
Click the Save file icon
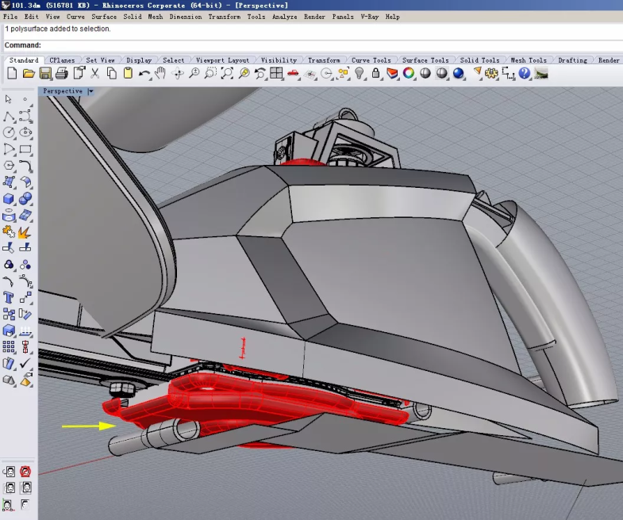(x=45, y=73)
